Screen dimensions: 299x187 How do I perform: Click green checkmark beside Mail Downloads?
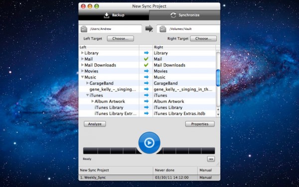click(x=146, y=65)
